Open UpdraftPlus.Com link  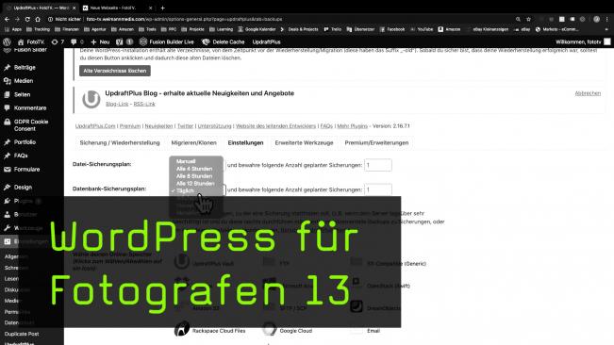tap(95, 126)
